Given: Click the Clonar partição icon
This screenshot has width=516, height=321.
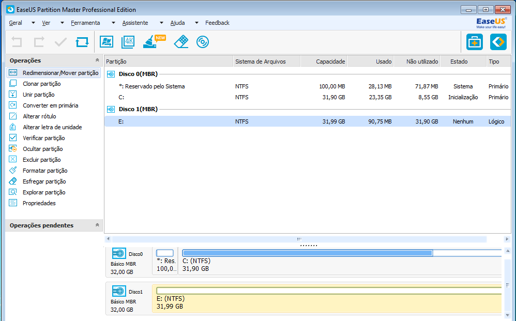Looking at the screenshot, I should tap(13, 84).
